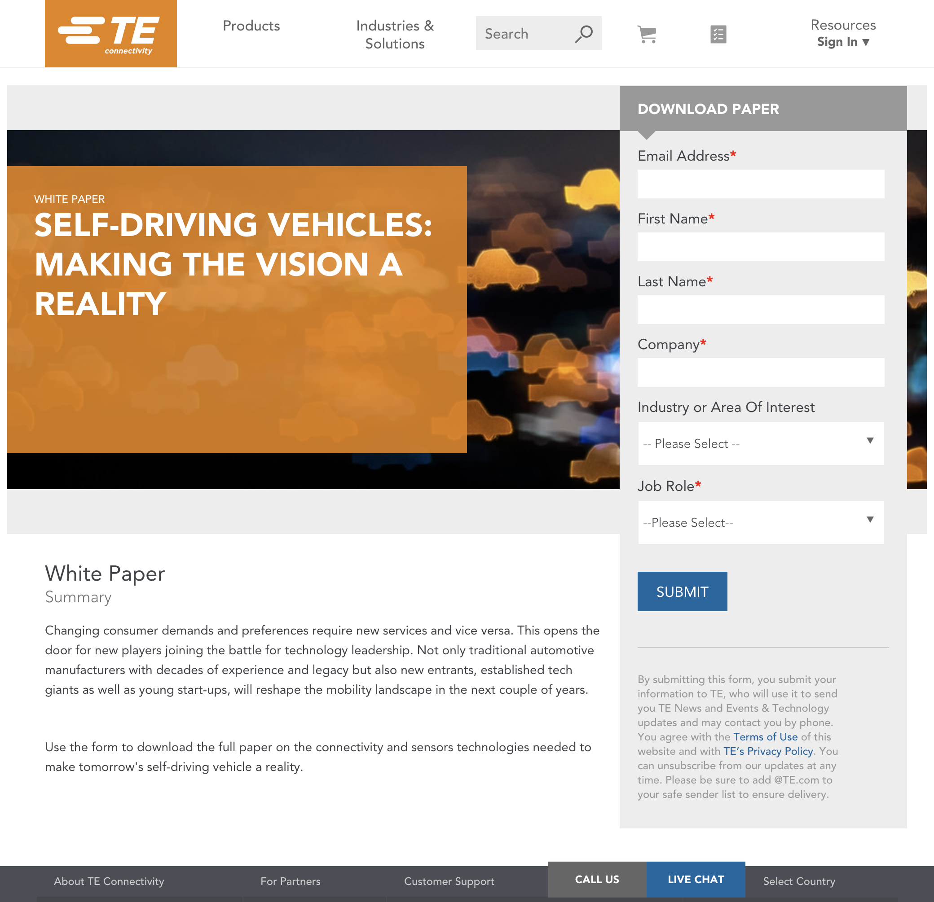This screenshot has width=934, height=902.
Task: Open the Products menu item
Action: (251, 26)
